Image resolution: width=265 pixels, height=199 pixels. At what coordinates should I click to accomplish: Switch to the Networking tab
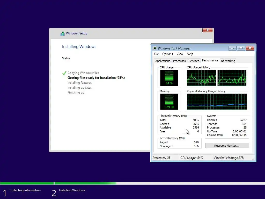click(228, 61)
